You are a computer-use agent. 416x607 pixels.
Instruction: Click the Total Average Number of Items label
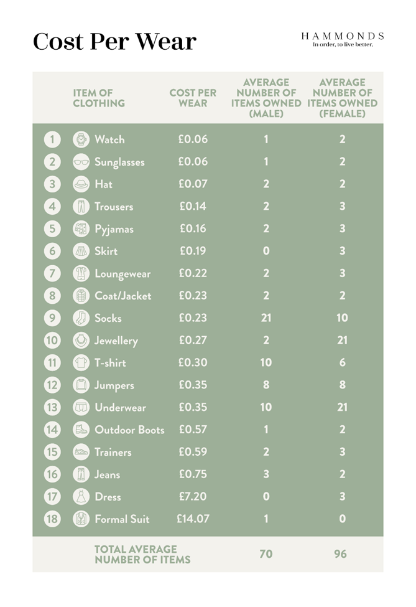tap(142, 554)
